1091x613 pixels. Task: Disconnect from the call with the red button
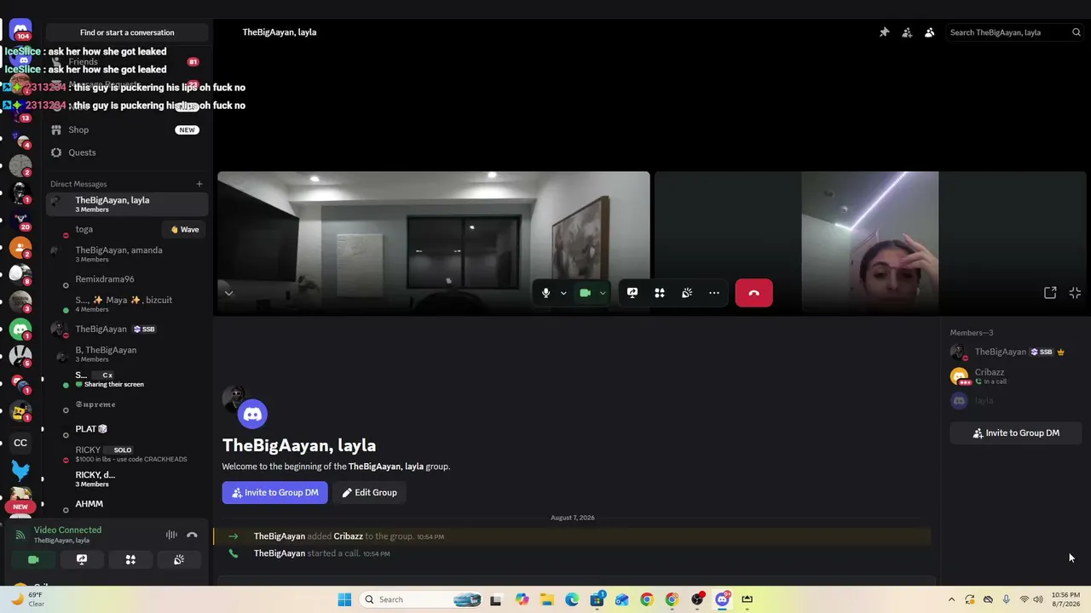coord(753,293)
